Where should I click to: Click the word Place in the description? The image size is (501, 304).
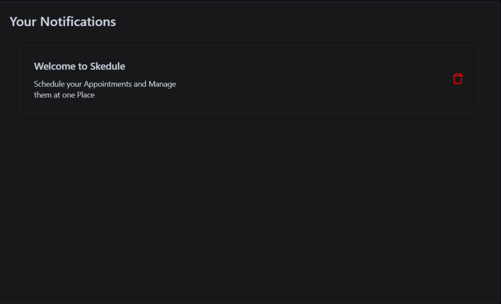point(86,95)
